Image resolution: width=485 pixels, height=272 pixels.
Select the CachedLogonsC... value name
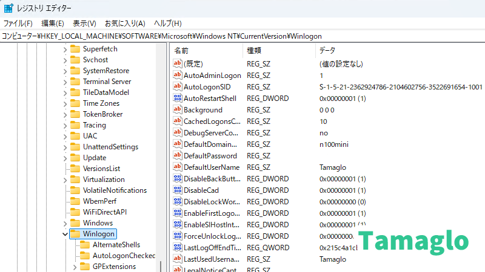coord(212,121)
